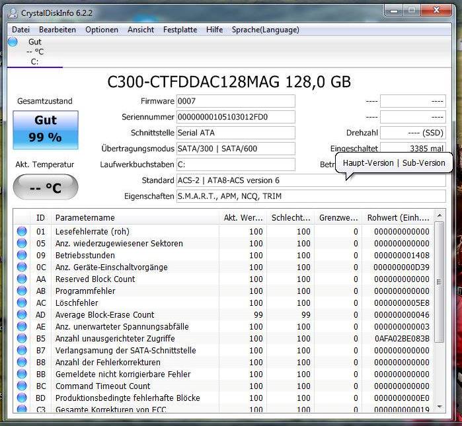Click the Drehzahl field showing ---- (SSD)
Image resolution: width=462 pixels, height=426 pixels.
pyautogui.click(x=413, y=133)
